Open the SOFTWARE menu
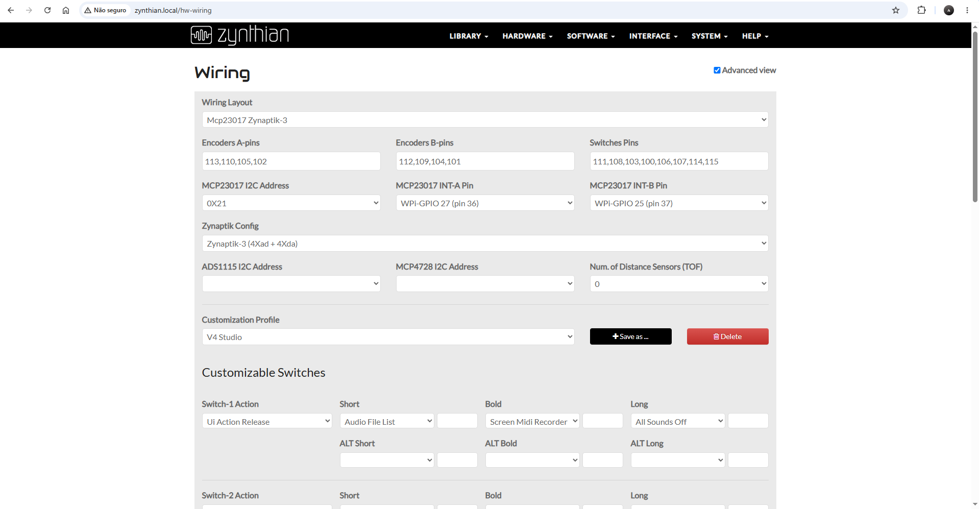This screenshot has width=979, height=509. coord(591,36)
